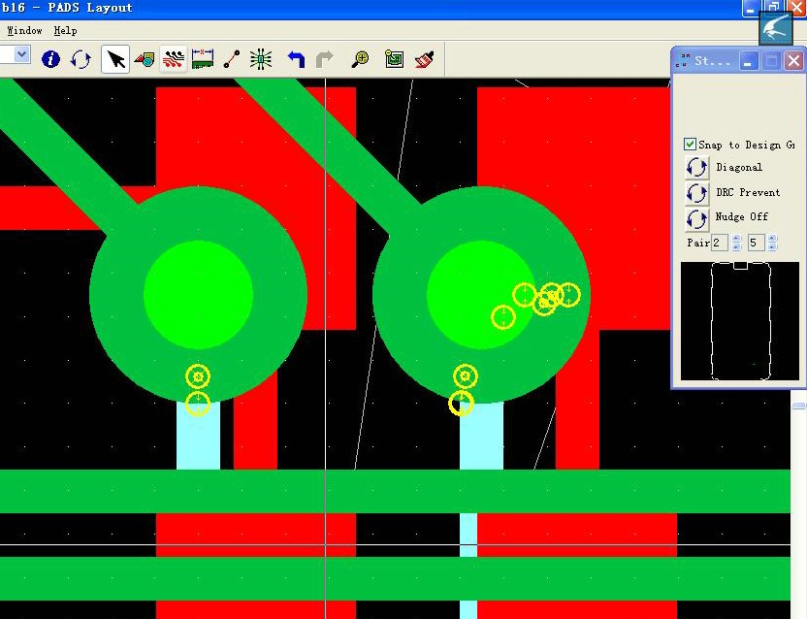Click the Pair field showing 5
The width and height of the screenshot is (807, 619).
pos(756,243)
